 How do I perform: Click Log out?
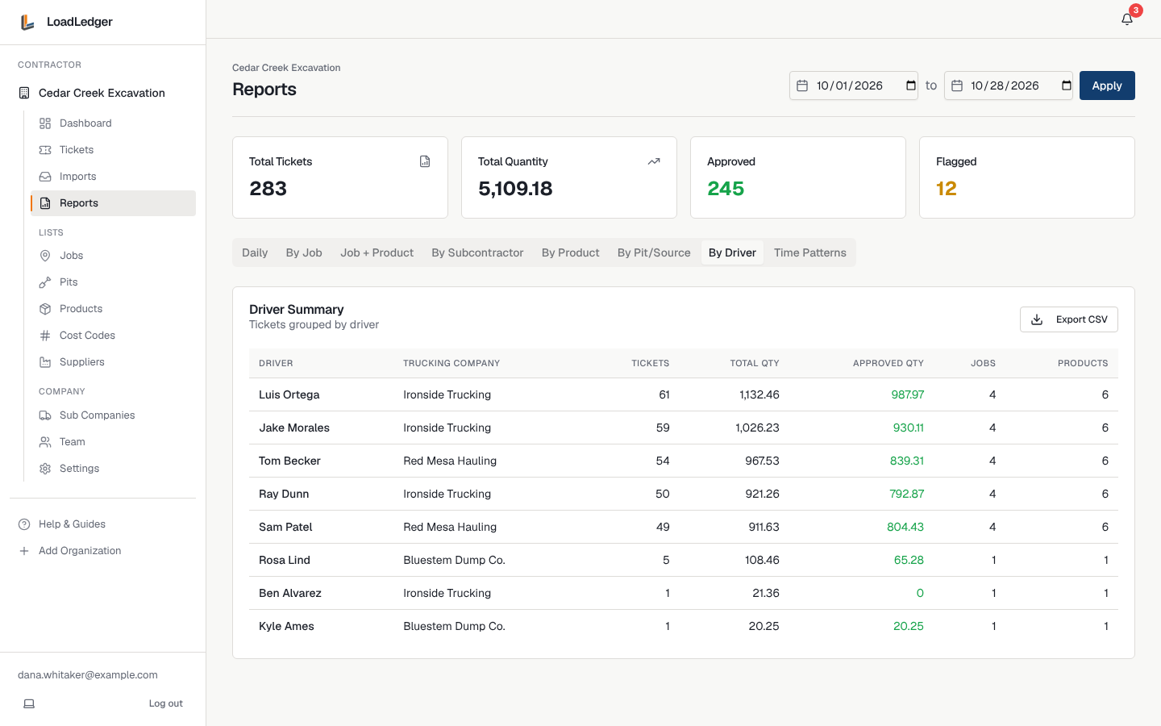click(165, 703)
